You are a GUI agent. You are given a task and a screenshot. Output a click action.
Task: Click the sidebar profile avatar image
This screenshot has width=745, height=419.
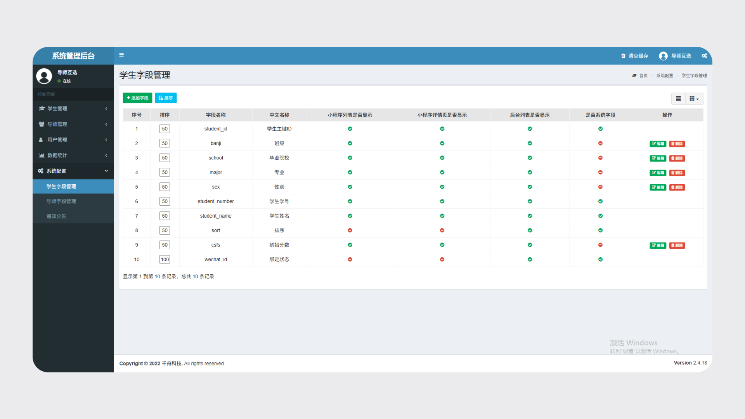(x=44, y=76)
